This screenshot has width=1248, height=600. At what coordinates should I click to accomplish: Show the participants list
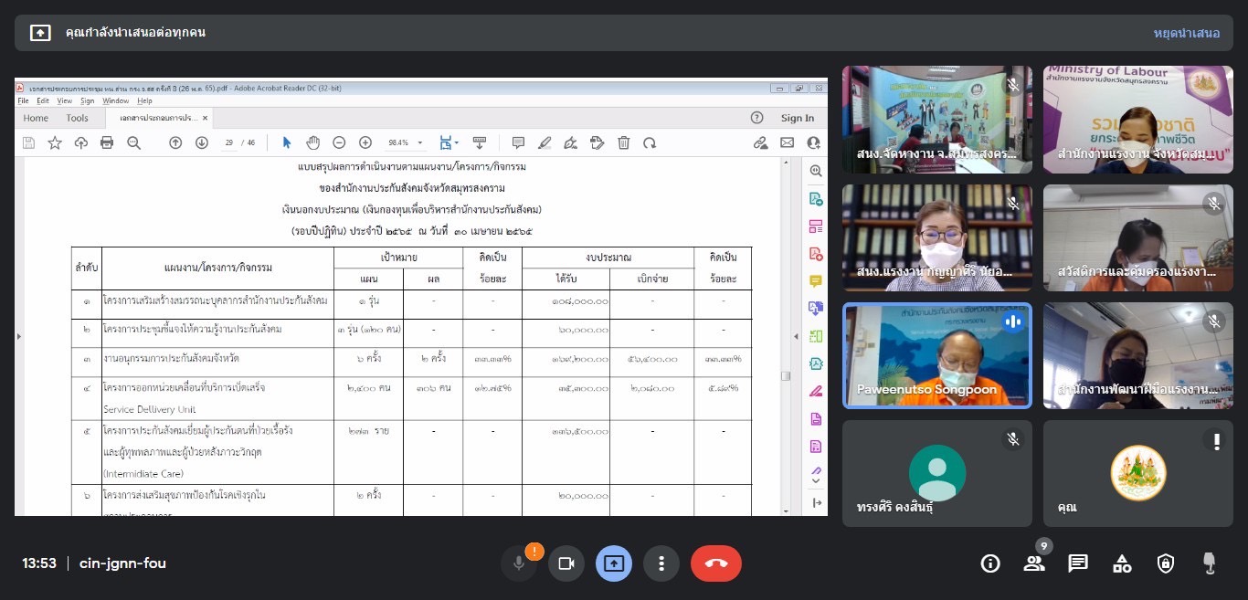(x=1034, y=563)
